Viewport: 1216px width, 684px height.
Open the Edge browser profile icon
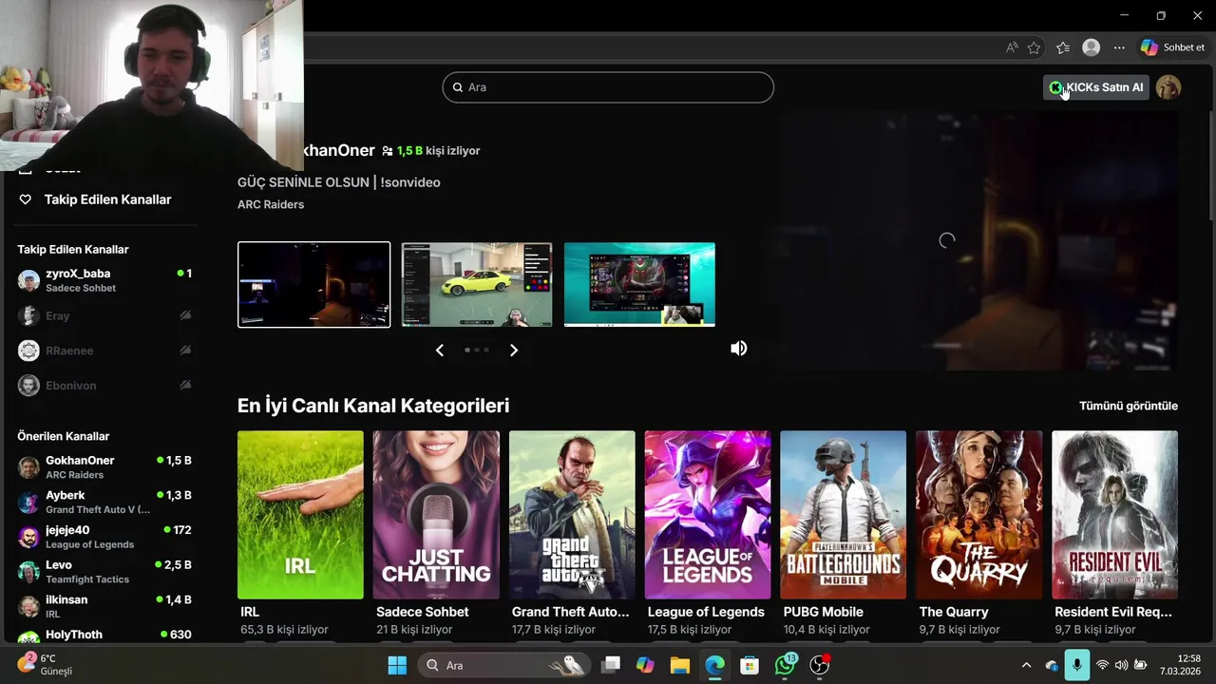tap(1092, 47)
